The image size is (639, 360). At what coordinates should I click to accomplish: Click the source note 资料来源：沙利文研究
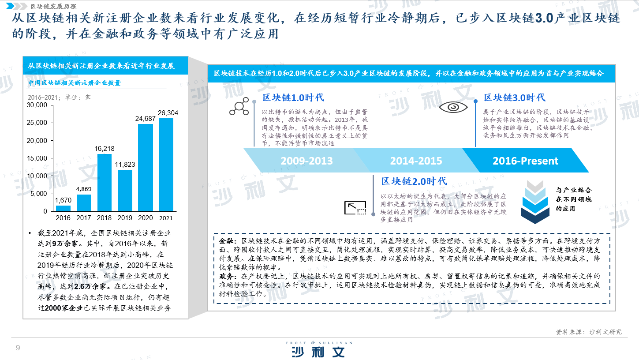coord(589,332)
